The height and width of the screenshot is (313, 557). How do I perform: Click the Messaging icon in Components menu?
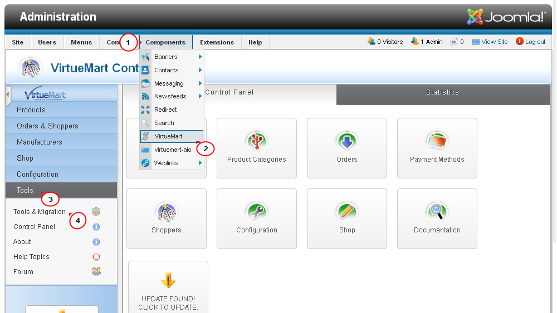145,83
